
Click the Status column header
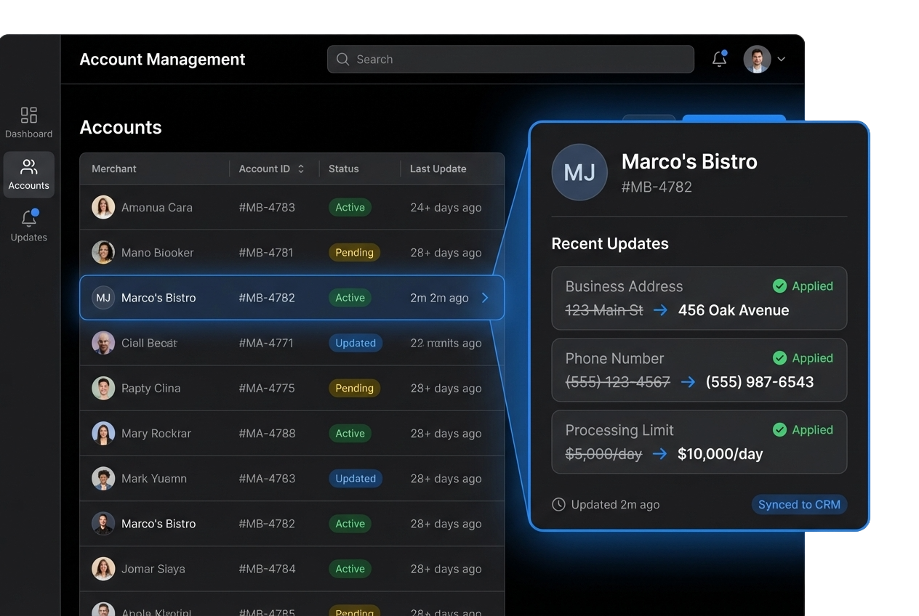[x=344, y=169]
